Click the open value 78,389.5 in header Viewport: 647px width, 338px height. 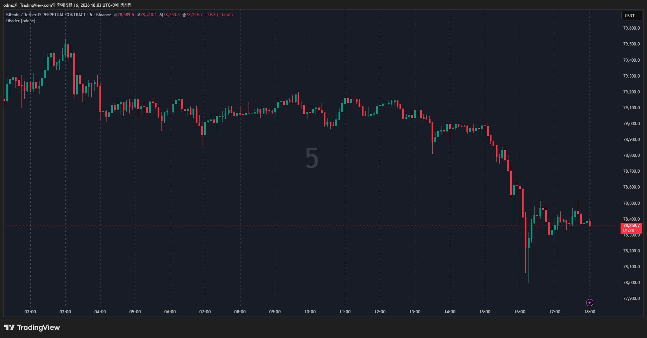tap(126, 15)
